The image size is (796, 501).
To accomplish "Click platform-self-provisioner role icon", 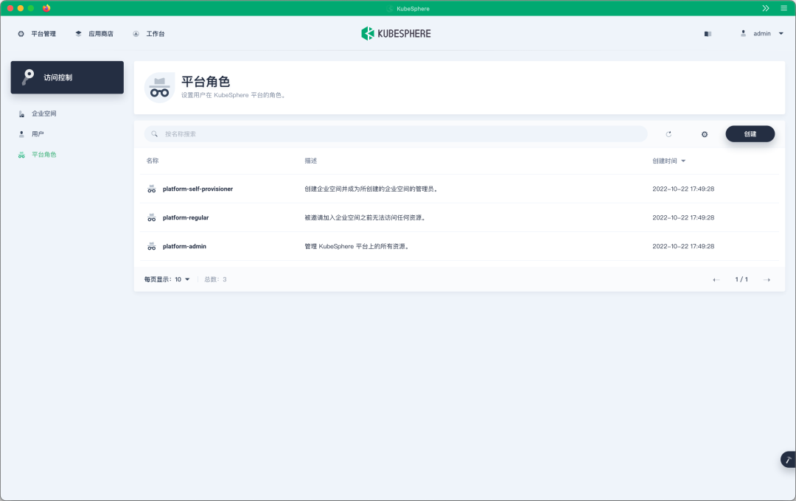I will [x=151, y=189].
